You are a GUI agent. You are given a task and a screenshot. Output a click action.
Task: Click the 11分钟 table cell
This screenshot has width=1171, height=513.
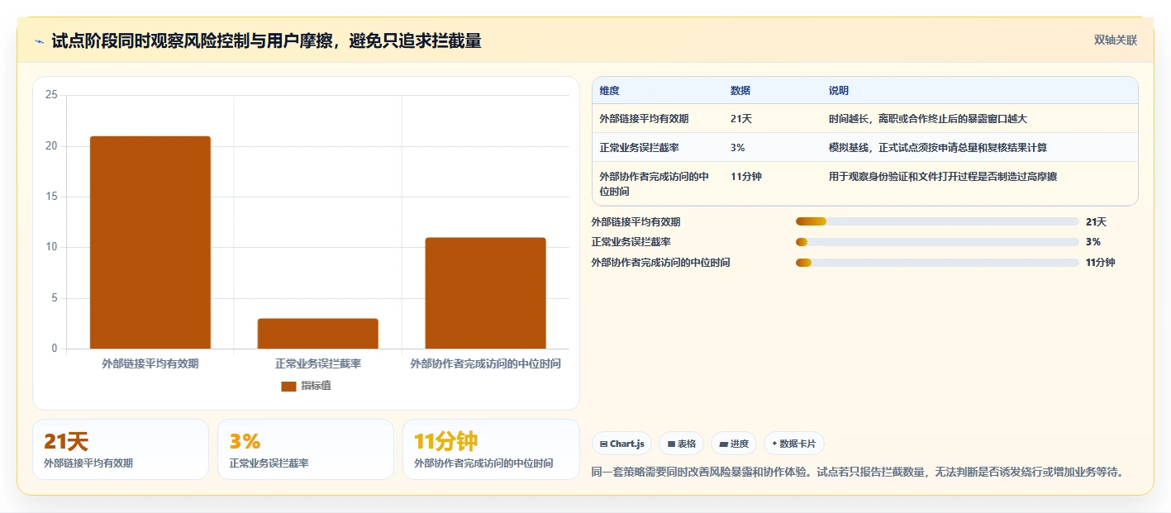(746, 177)
